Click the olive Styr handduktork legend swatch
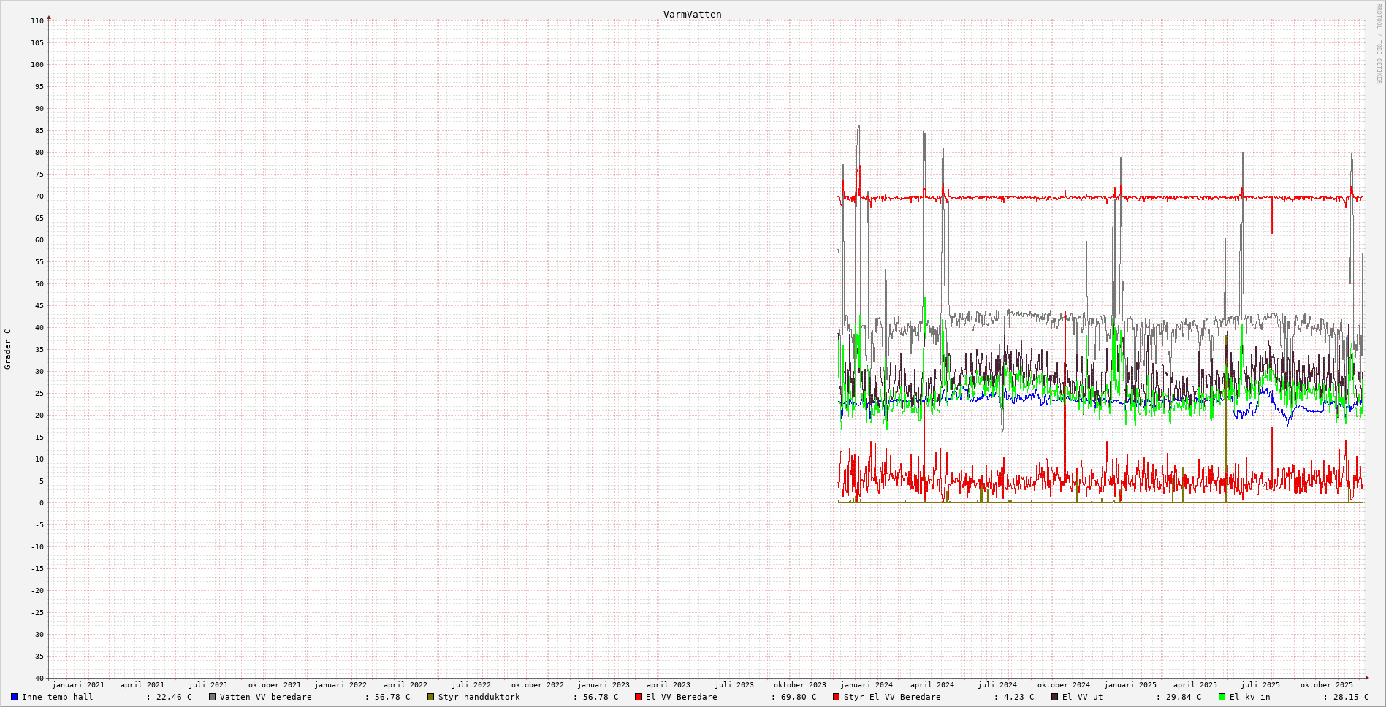This screenshot has width=1386, height=707. 431,697
